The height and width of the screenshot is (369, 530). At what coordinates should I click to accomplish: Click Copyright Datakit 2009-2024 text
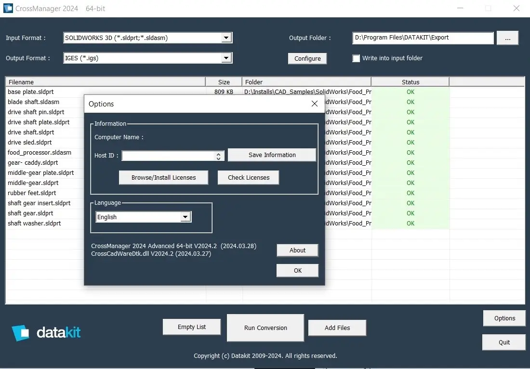tap(265, 356)
